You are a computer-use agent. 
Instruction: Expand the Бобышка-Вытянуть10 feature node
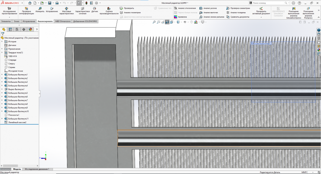(2, 111)
